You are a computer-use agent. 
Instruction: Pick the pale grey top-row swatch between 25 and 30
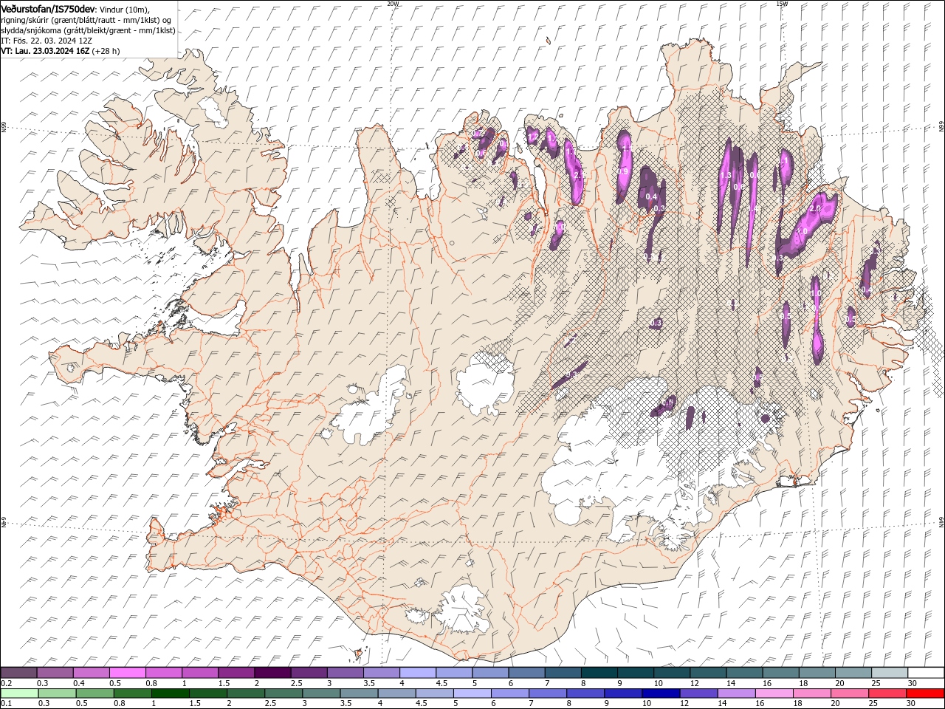point(890,673)
